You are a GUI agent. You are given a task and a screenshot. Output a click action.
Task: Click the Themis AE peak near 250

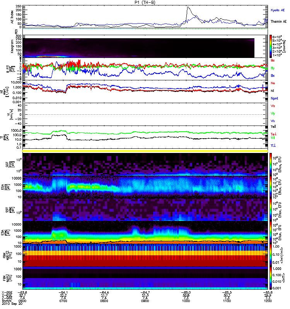coord(188,7)
